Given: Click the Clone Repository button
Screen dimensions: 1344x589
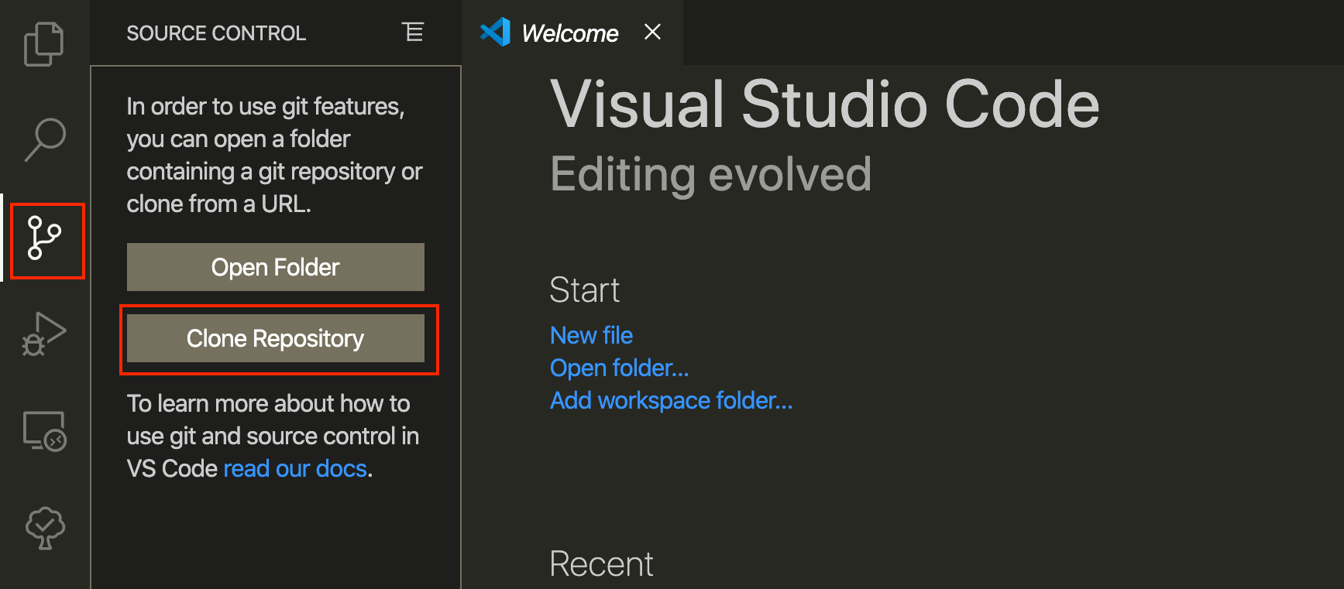Looking at the screenshot, I should coord(276,338).
